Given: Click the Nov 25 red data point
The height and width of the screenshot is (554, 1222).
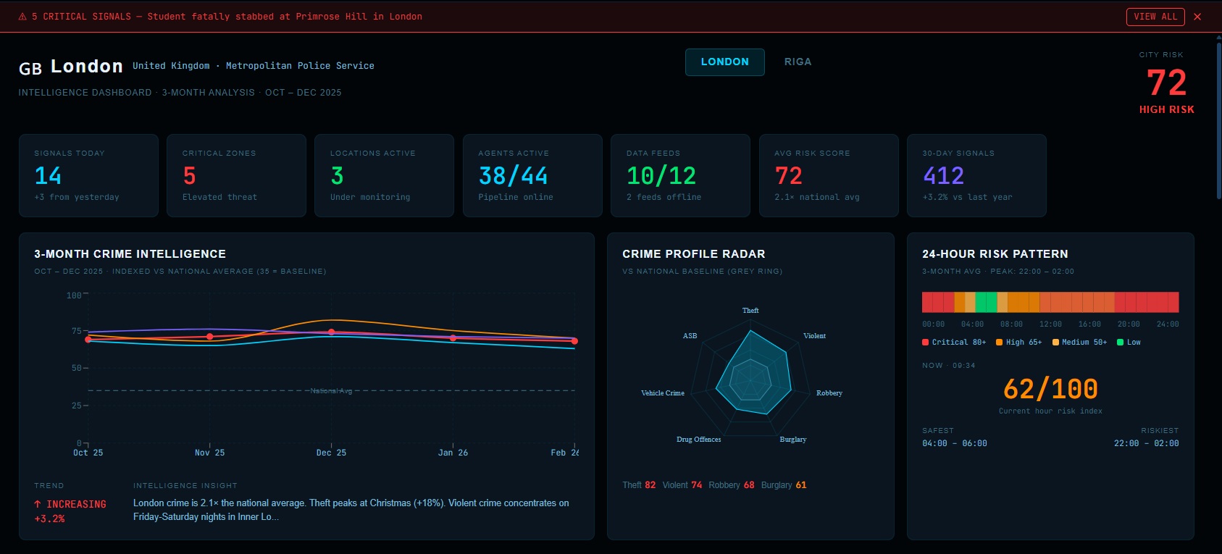Looking at the screenshot, I should click(x=210, y=337).
